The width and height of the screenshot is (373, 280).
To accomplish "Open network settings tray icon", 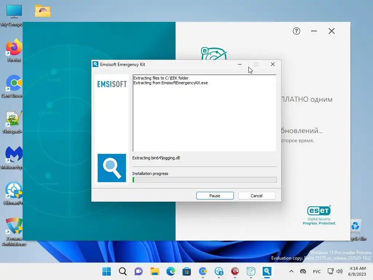I will 330,271.
